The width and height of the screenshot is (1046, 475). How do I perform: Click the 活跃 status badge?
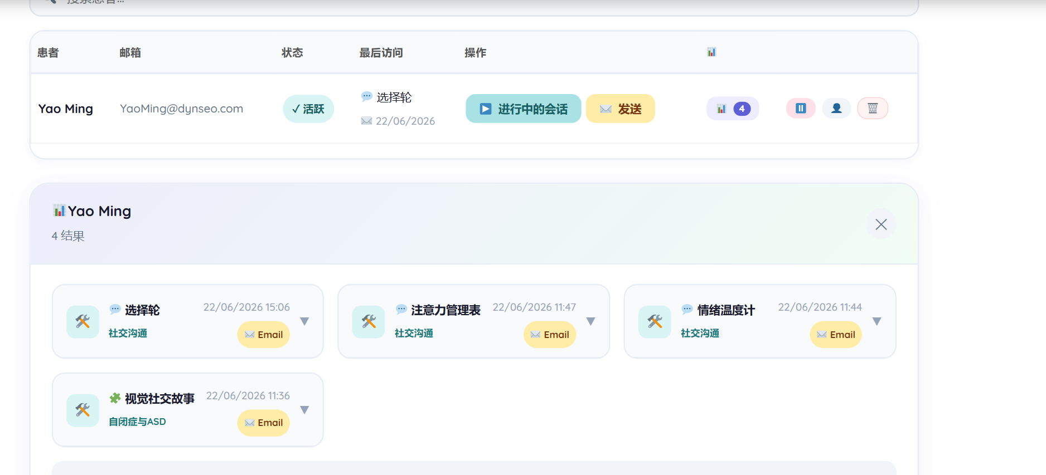(308, 109)
